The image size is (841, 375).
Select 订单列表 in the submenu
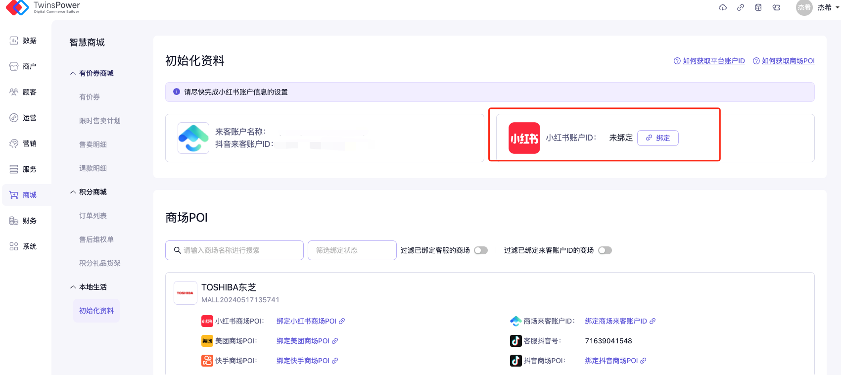coord(93,216)
